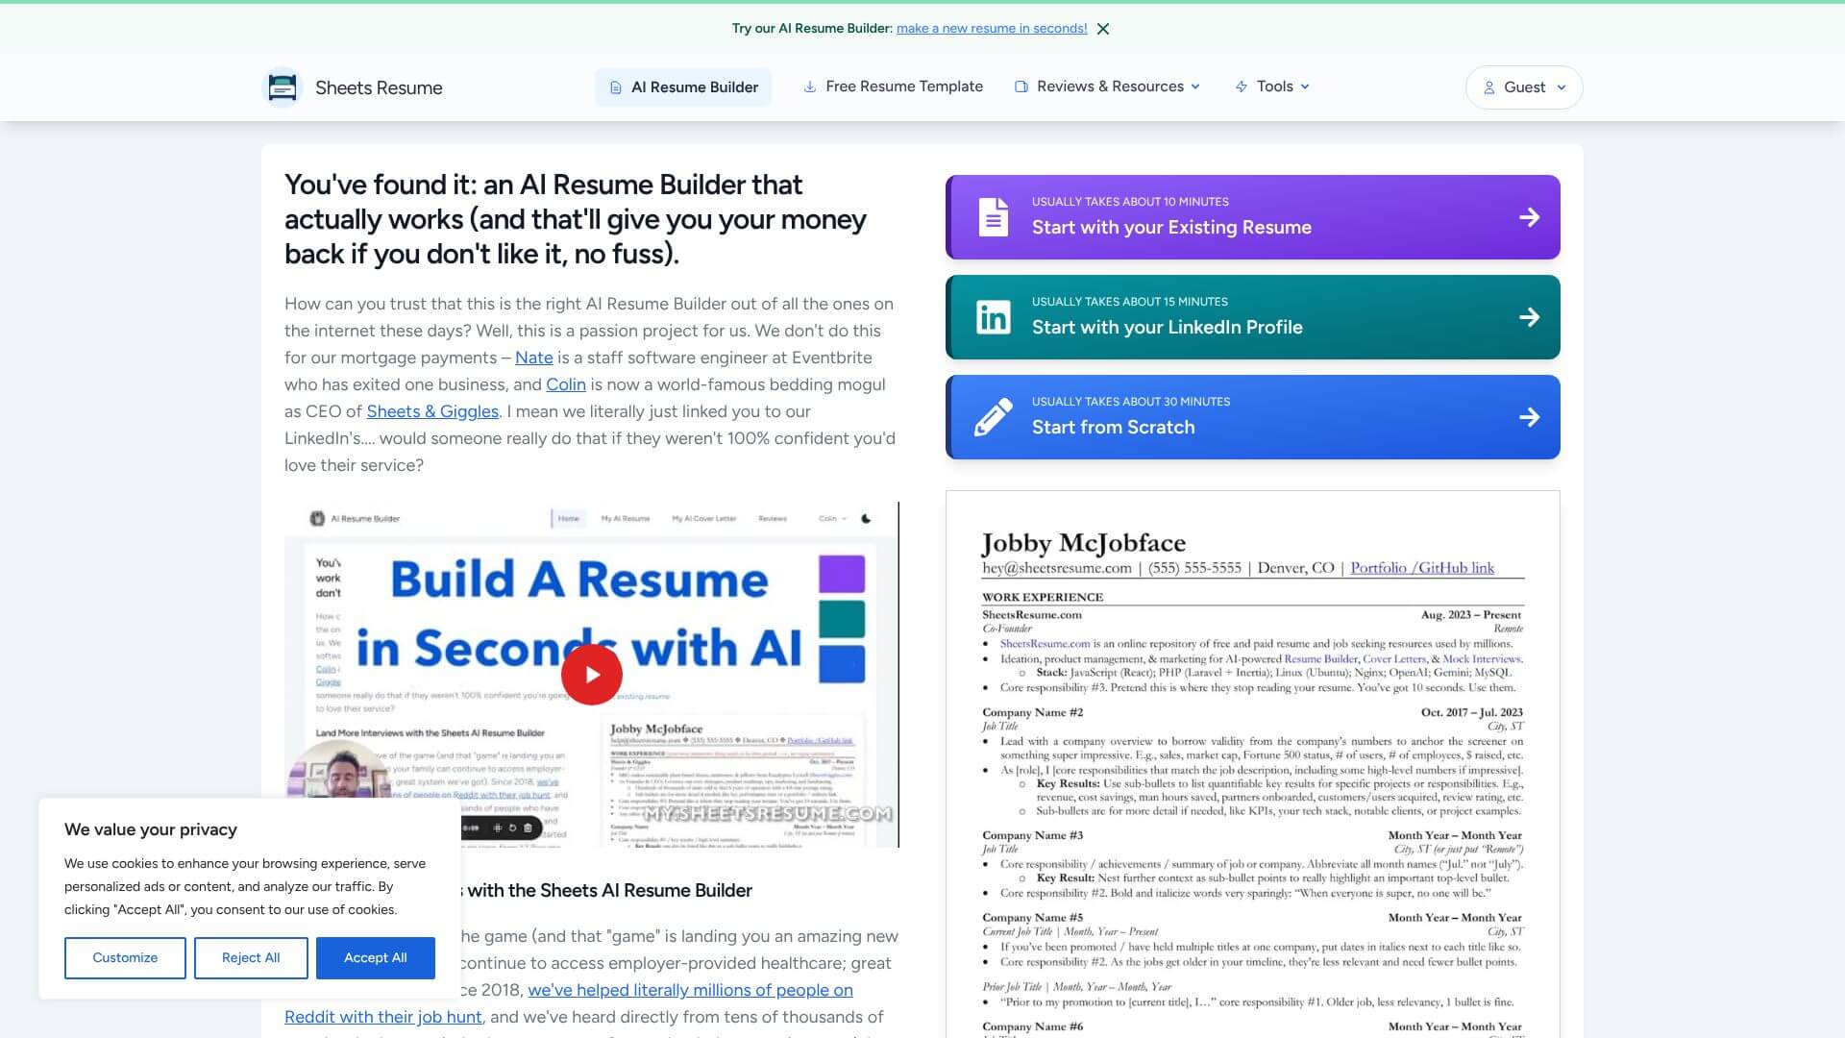Click the document icon on the Existing Resume card
This screenshot has width=1845, height=1038.
point(994,217)
